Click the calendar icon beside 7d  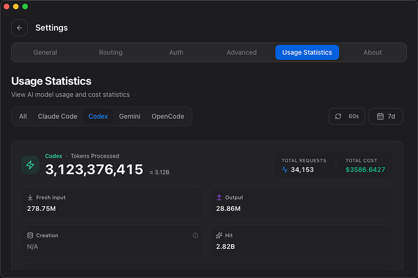380,116
